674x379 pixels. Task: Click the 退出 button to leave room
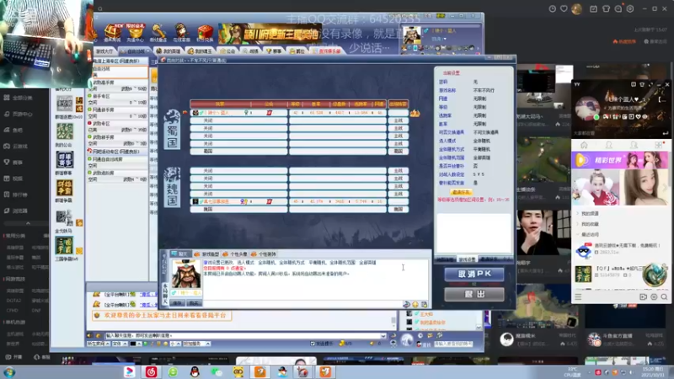coord(474,294)
